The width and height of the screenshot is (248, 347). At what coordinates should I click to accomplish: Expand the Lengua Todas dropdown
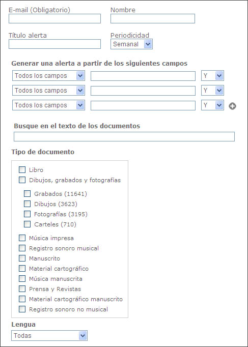(49, 335)
